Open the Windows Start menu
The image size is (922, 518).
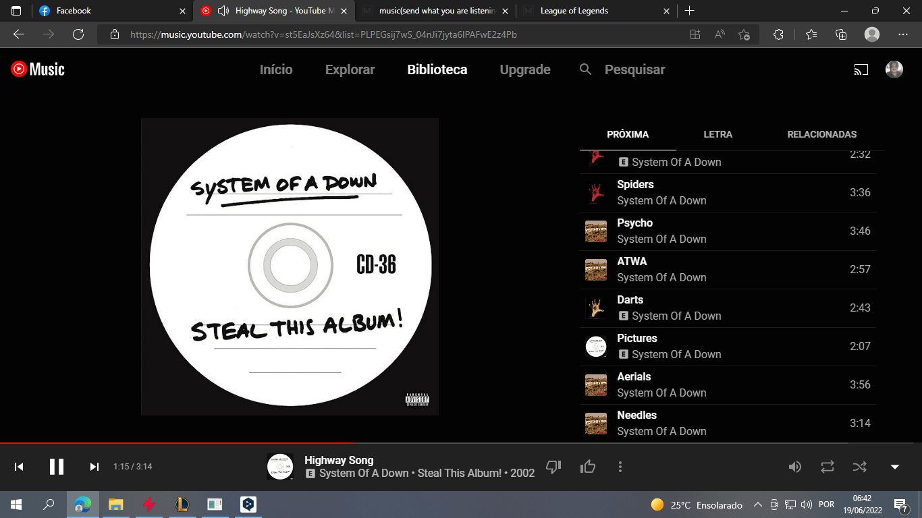(16, 505)
